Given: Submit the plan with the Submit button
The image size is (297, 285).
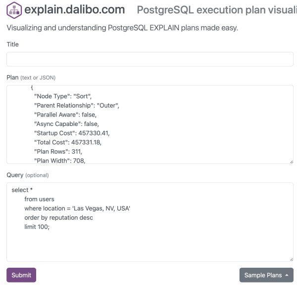Looking at the screenshot, I should coord(21,275).
